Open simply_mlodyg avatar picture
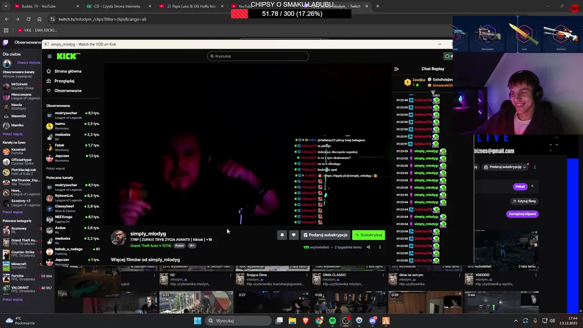 coord(118,238)
